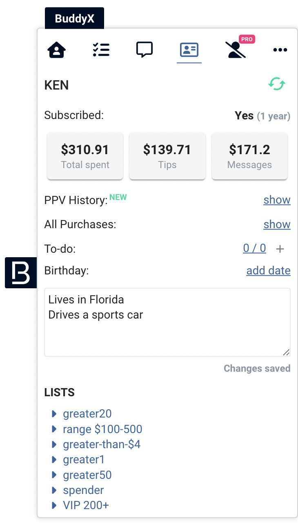Show All Purchases
Screen dimensions: 298x523
(x=277, y=224)
